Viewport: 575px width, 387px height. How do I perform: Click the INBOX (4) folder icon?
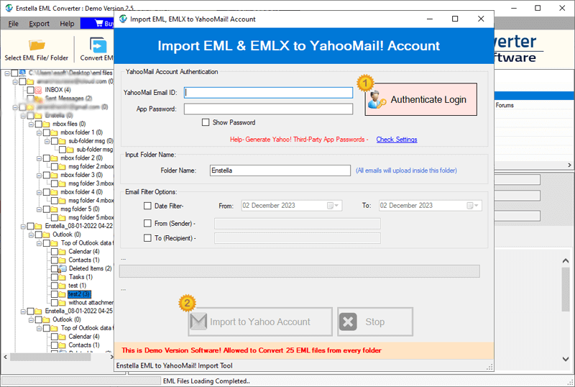click(39, 90)
